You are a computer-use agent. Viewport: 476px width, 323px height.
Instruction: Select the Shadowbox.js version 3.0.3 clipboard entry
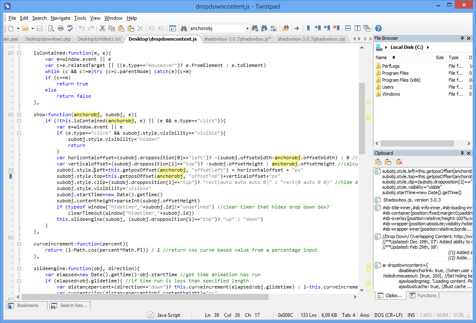point(423,200)
